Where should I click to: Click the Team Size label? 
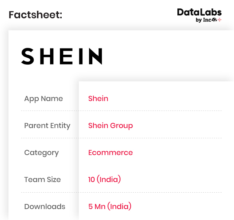tap(42, 180)
